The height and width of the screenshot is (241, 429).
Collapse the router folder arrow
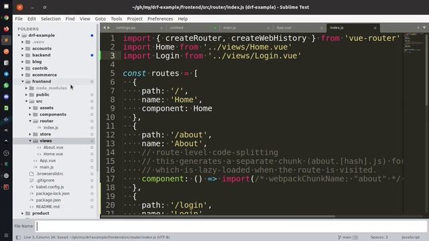(30, 121)
